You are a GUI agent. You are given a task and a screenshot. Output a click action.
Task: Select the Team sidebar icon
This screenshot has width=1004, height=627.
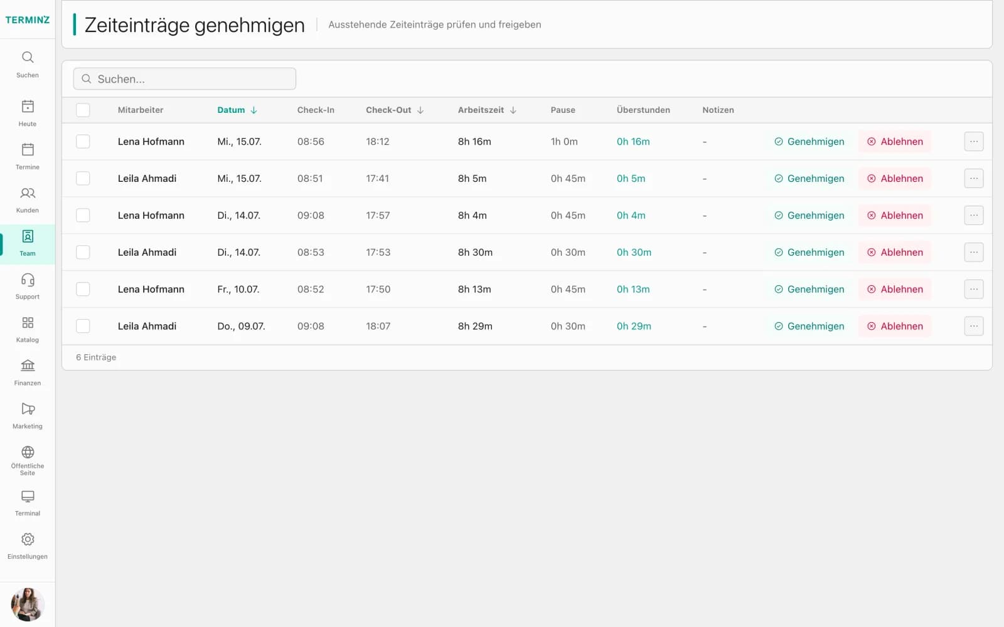tap(28, 236)
